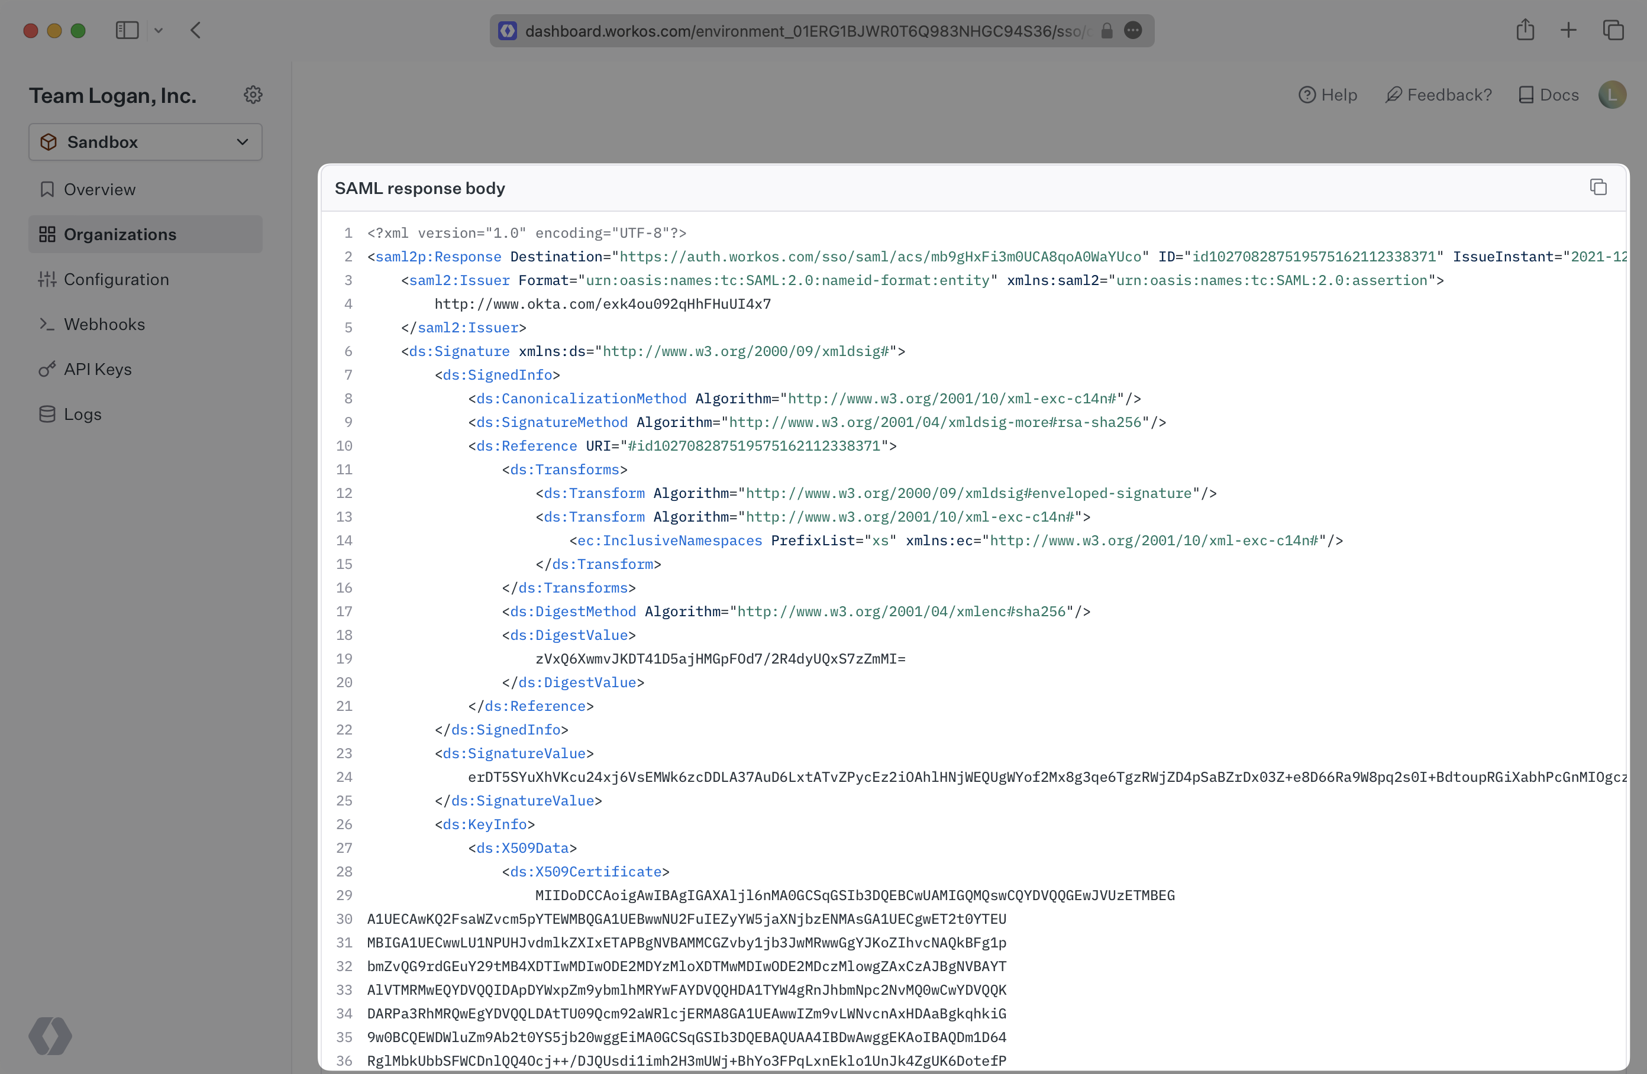Open the Docs page
This screenshot has height=1074, width=1647.
click(x=1548, y=95)
